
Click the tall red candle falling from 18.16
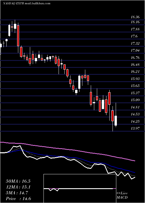pyautogui.click(x=18, y=36)
